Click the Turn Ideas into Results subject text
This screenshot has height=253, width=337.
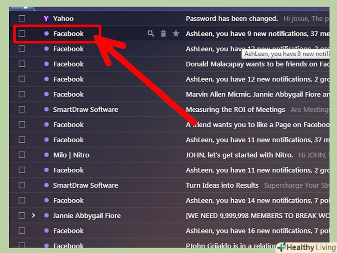[222, 185]
